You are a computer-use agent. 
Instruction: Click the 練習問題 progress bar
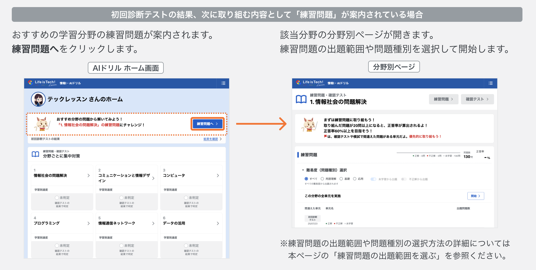click(x=428, y=153)
